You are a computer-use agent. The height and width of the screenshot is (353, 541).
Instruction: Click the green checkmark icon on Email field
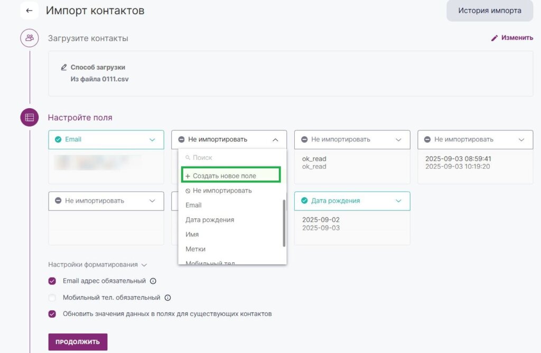(58, 140)
